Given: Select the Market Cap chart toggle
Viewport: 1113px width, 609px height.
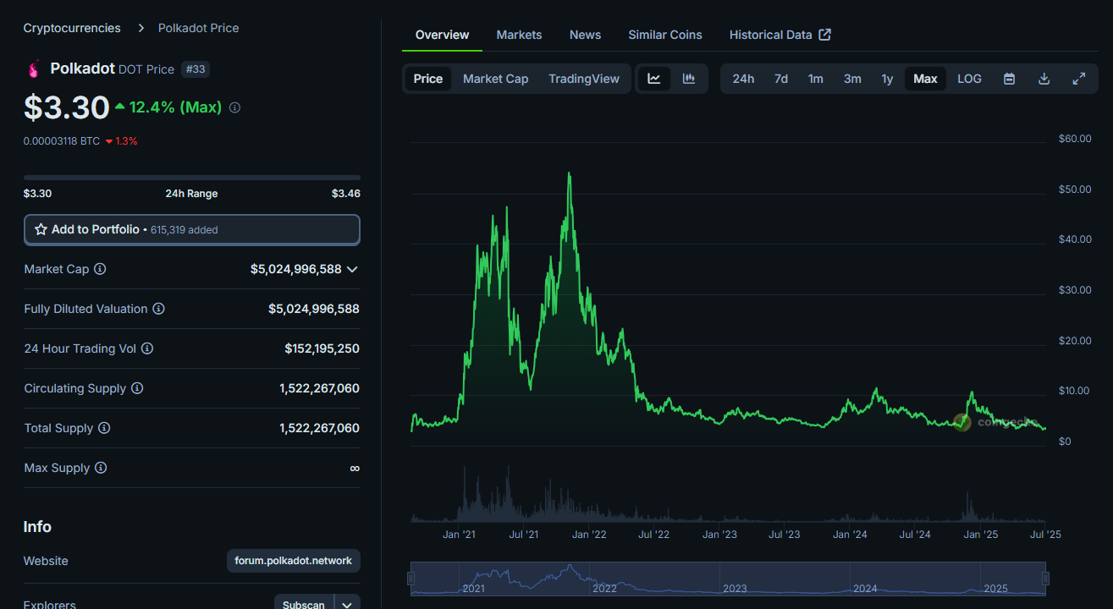Looking at the screenshot, I should click(496, 79).
